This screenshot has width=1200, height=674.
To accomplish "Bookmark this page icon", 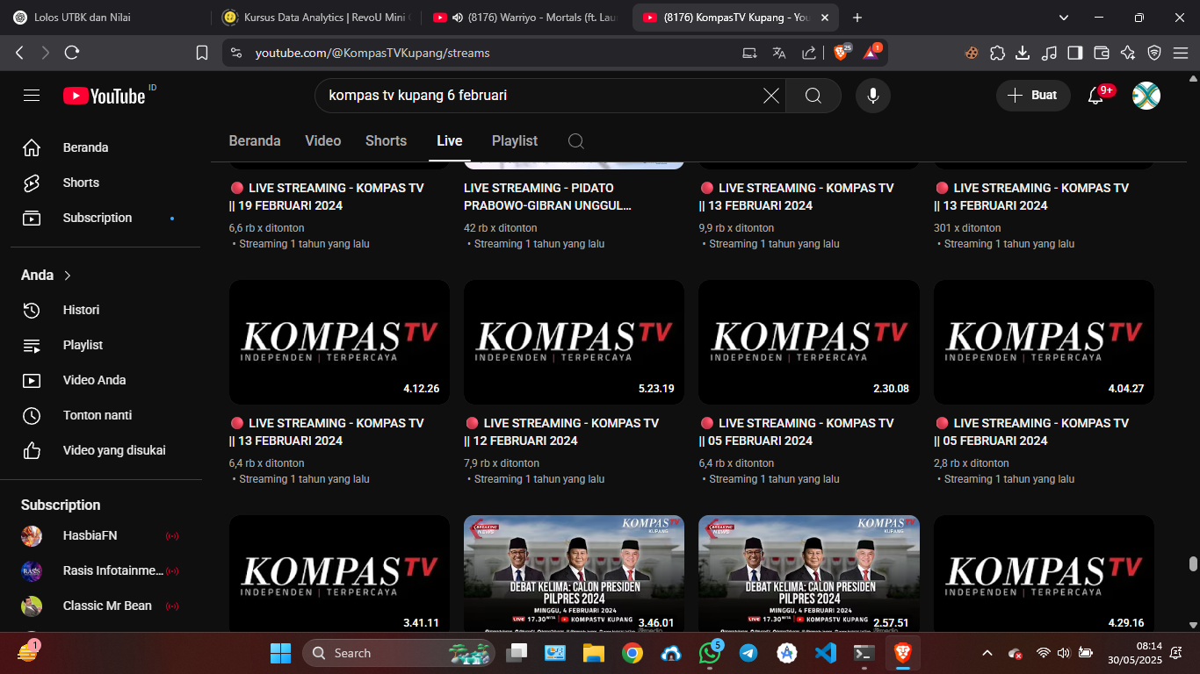I will 202,53.
